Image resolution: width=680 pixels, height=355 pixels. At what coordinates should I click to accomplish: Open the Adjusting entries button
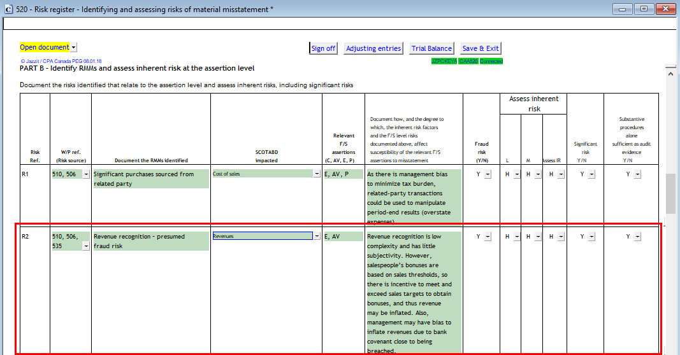tap(373, 48)
